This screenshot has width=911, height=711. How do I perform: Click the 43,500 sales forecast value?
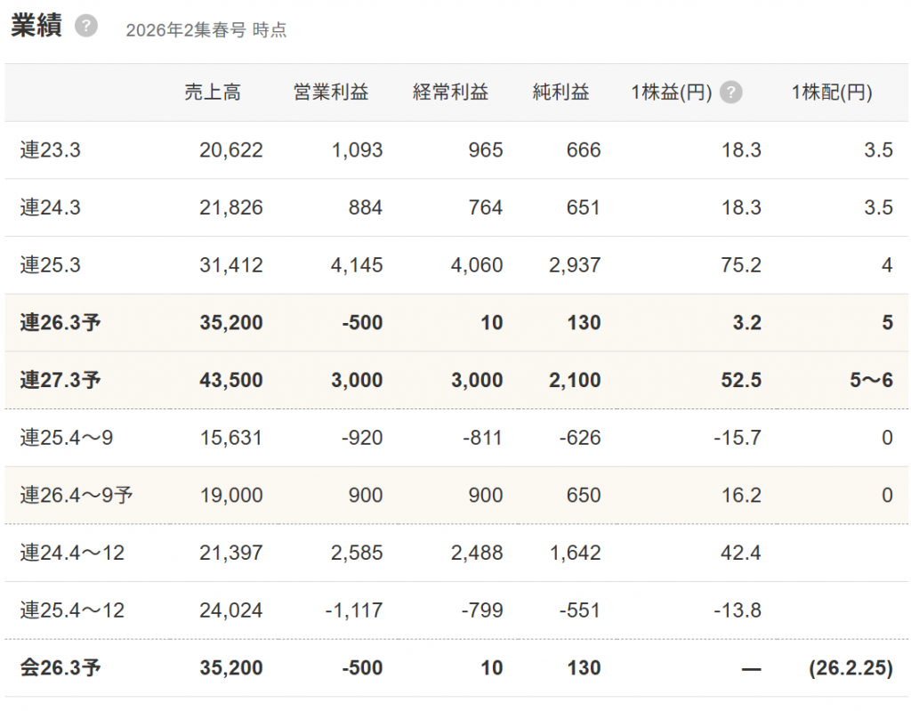[x=231, y=380]
